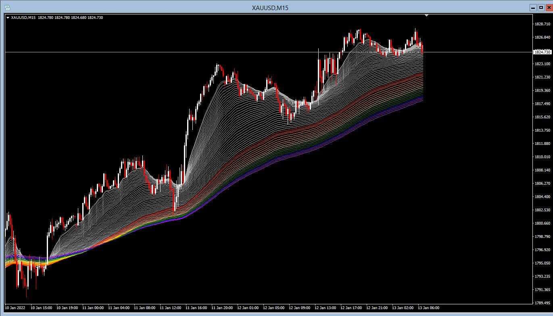Expand the triangle beside XAUUSD,M15 label

pyautogui.click(x=8, y=18)
